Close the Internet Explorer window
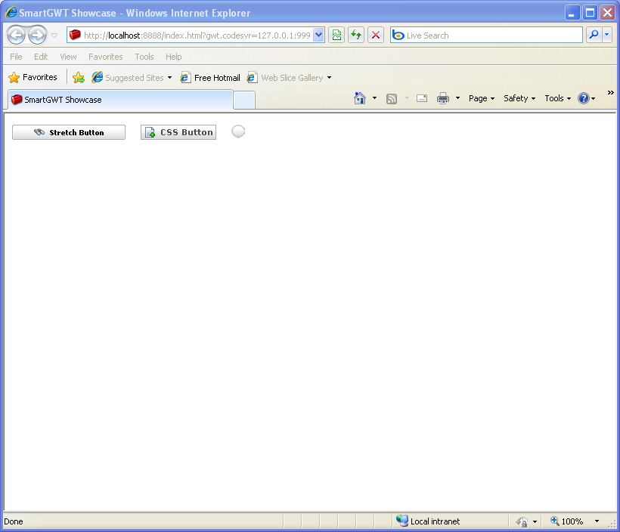The width and height of the screenshot is (620, 532). point(608,13)
